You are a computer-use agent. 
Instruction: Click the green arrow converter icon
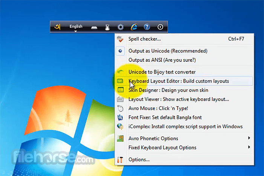[x=120, y=72]
